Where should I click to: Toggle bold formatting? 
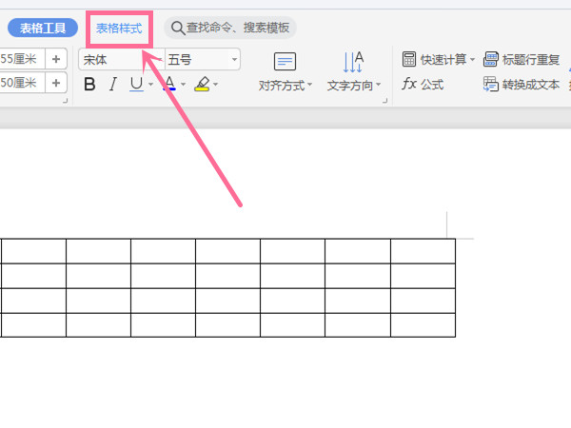89,84
